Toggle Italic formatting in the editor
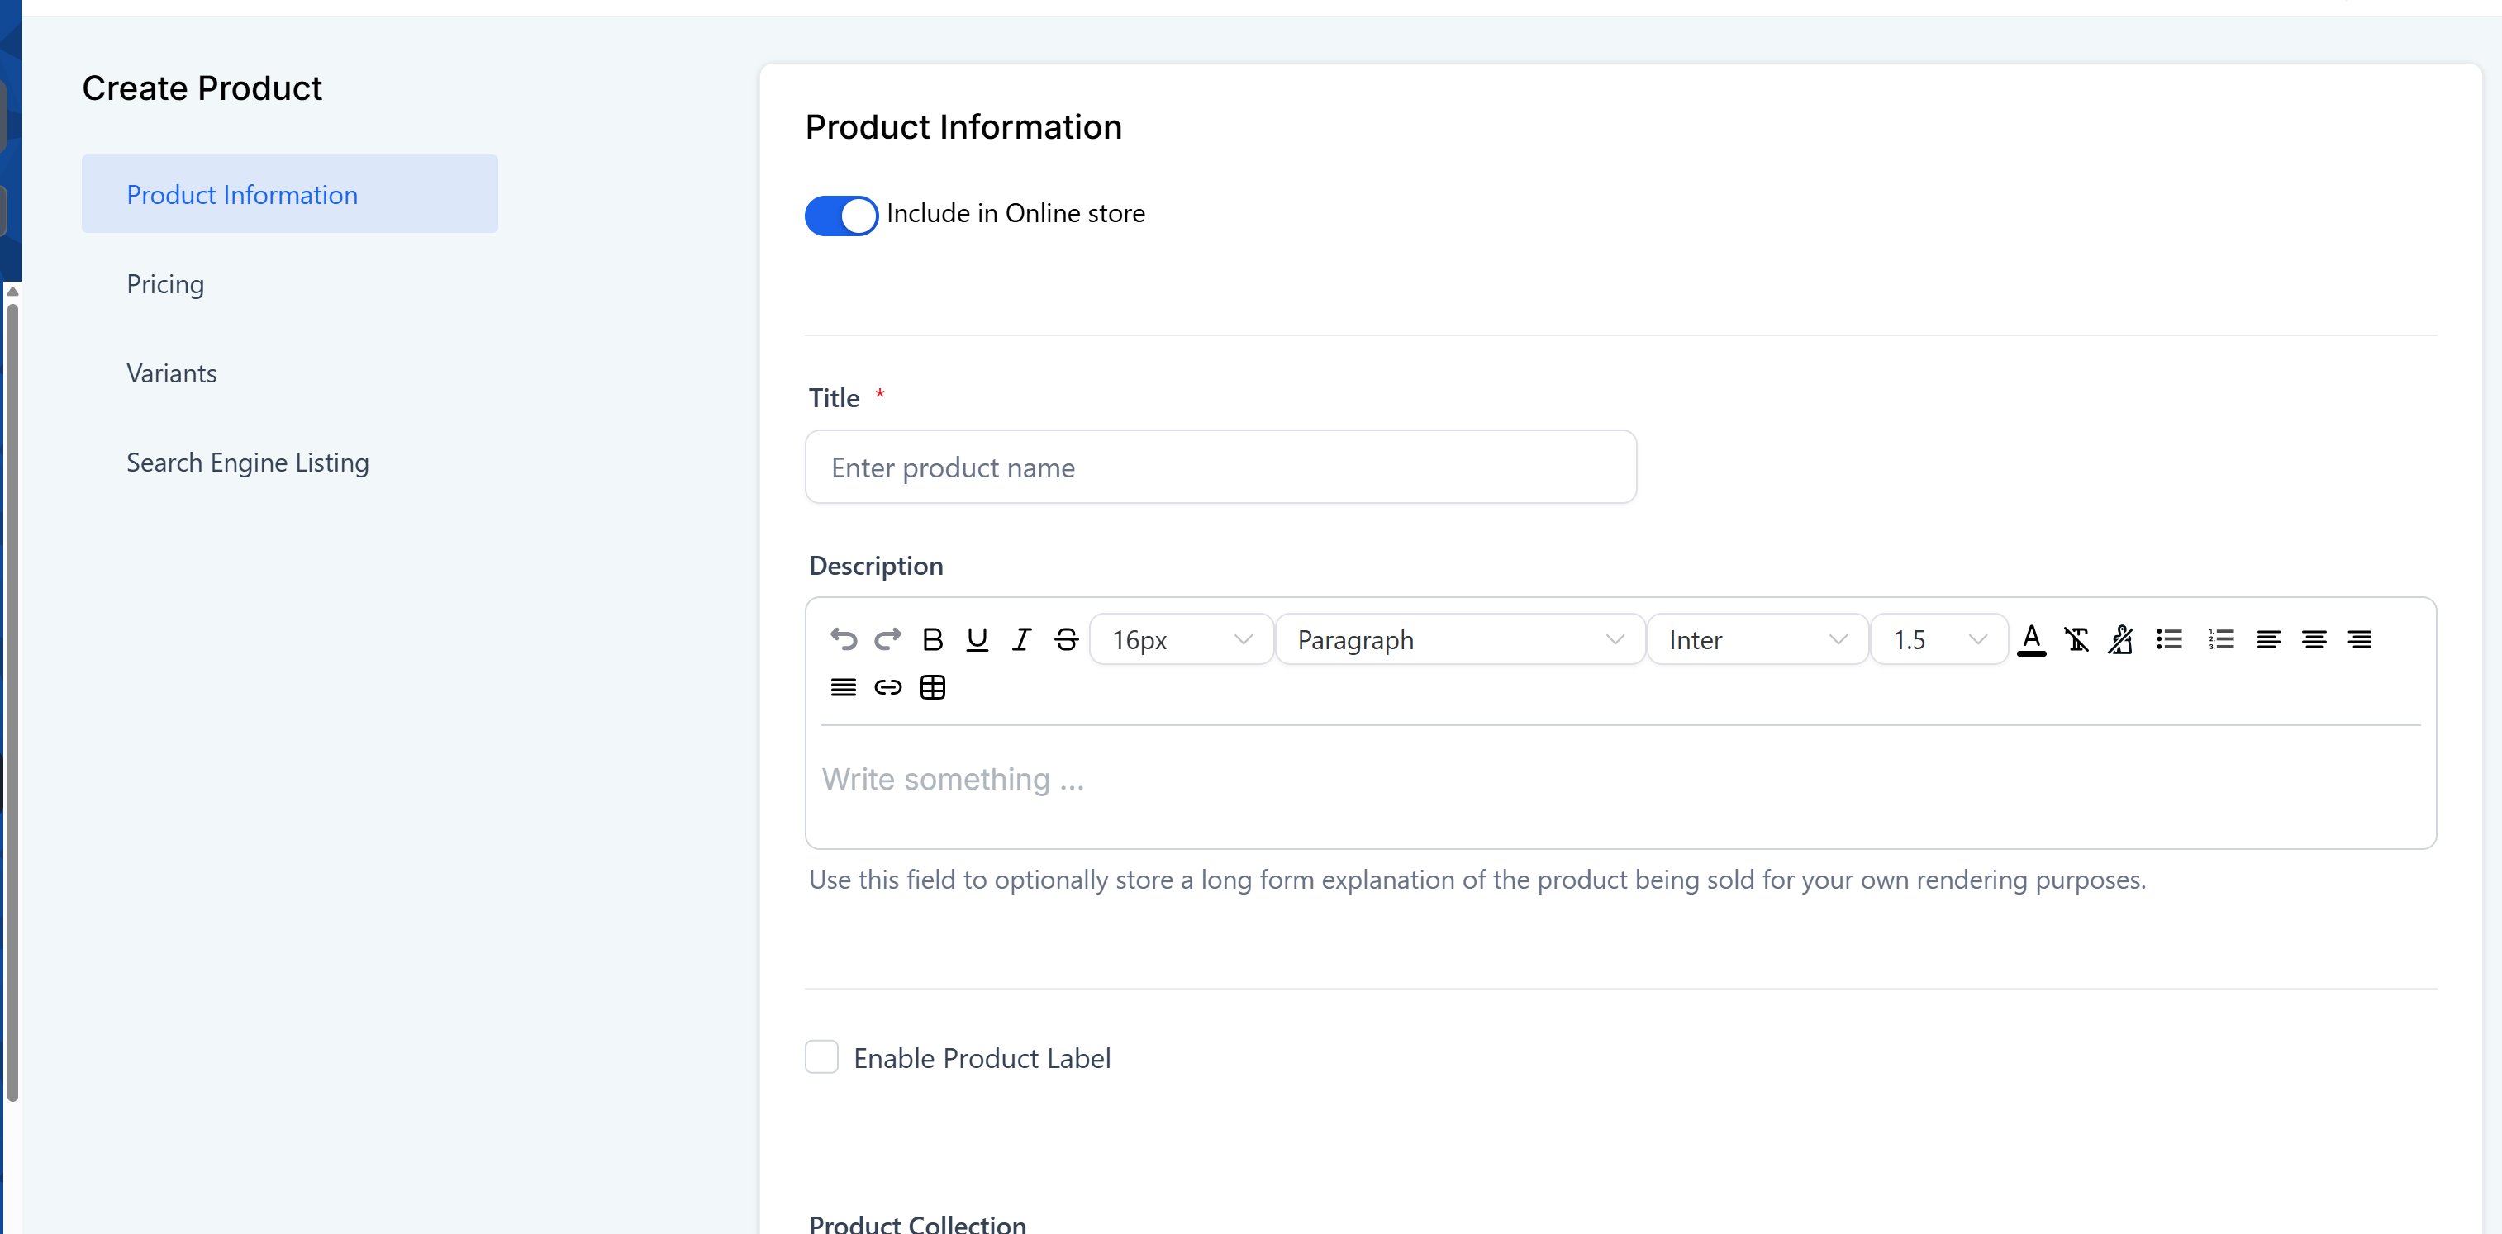The width and height of the screenshot is (2502, 1234). 1020,638
